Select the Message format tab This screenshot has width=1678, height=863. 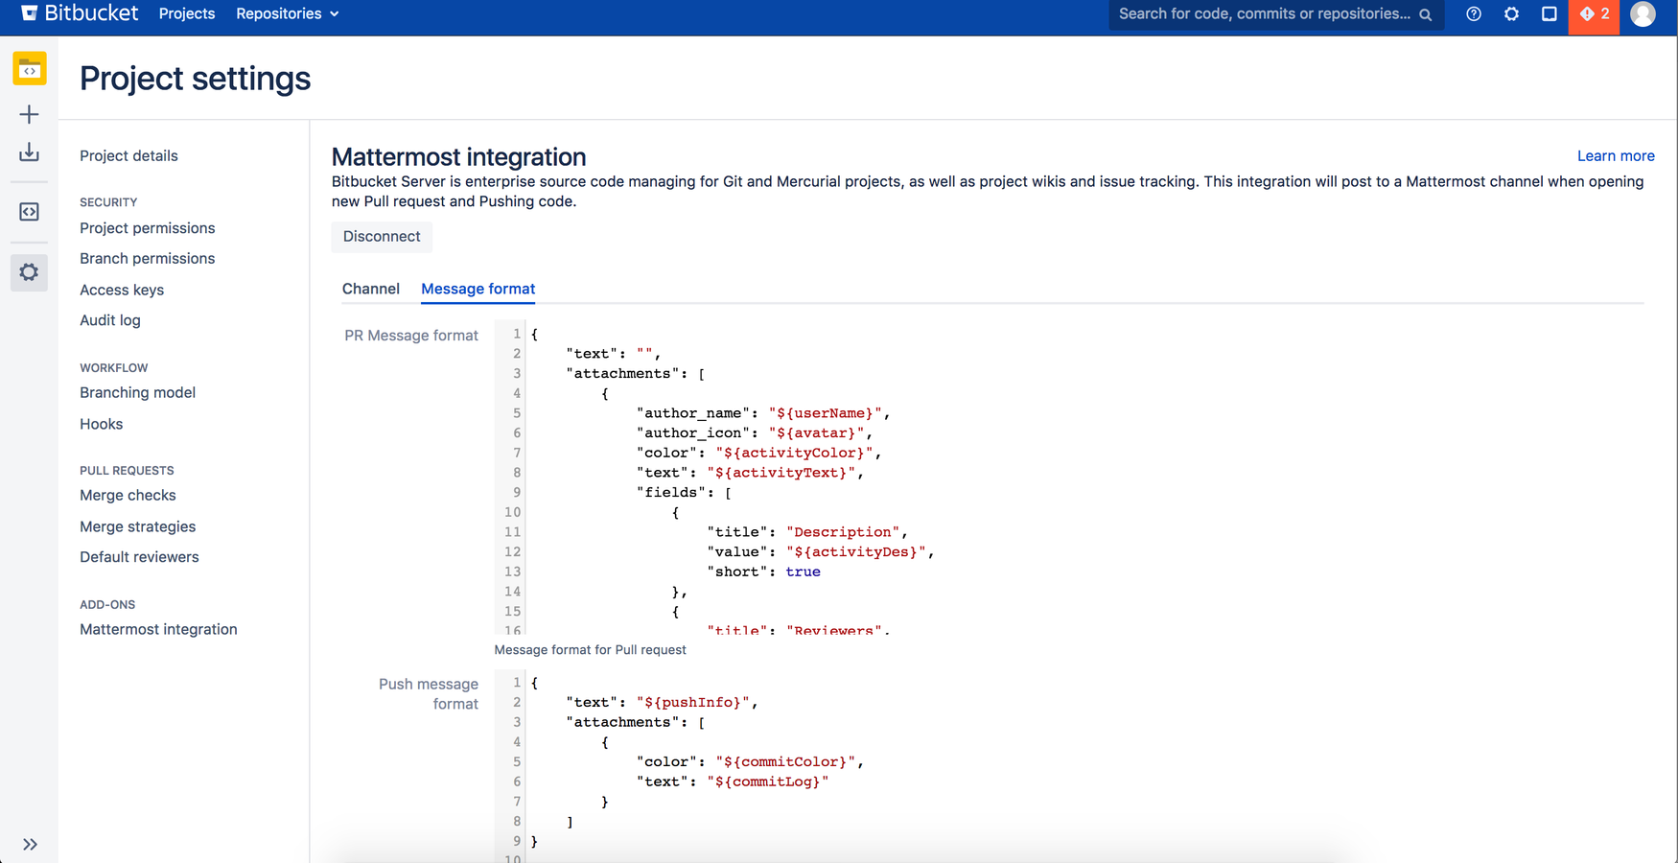click(478, 289)
